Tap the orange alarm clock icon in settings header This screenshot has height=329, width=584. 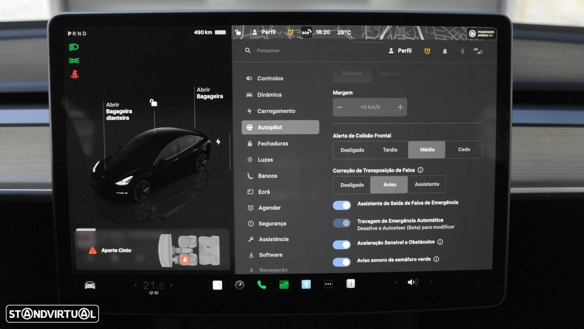[x=427, y=51]
